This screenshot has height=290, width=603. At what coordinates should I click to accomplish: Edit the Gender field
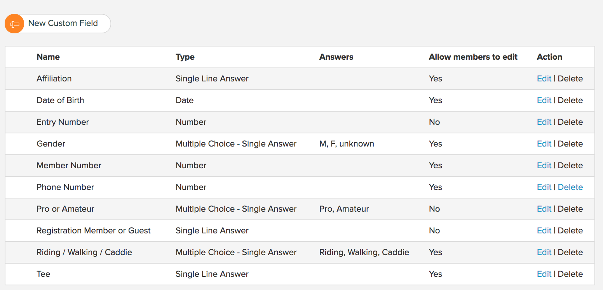(544, 144)
